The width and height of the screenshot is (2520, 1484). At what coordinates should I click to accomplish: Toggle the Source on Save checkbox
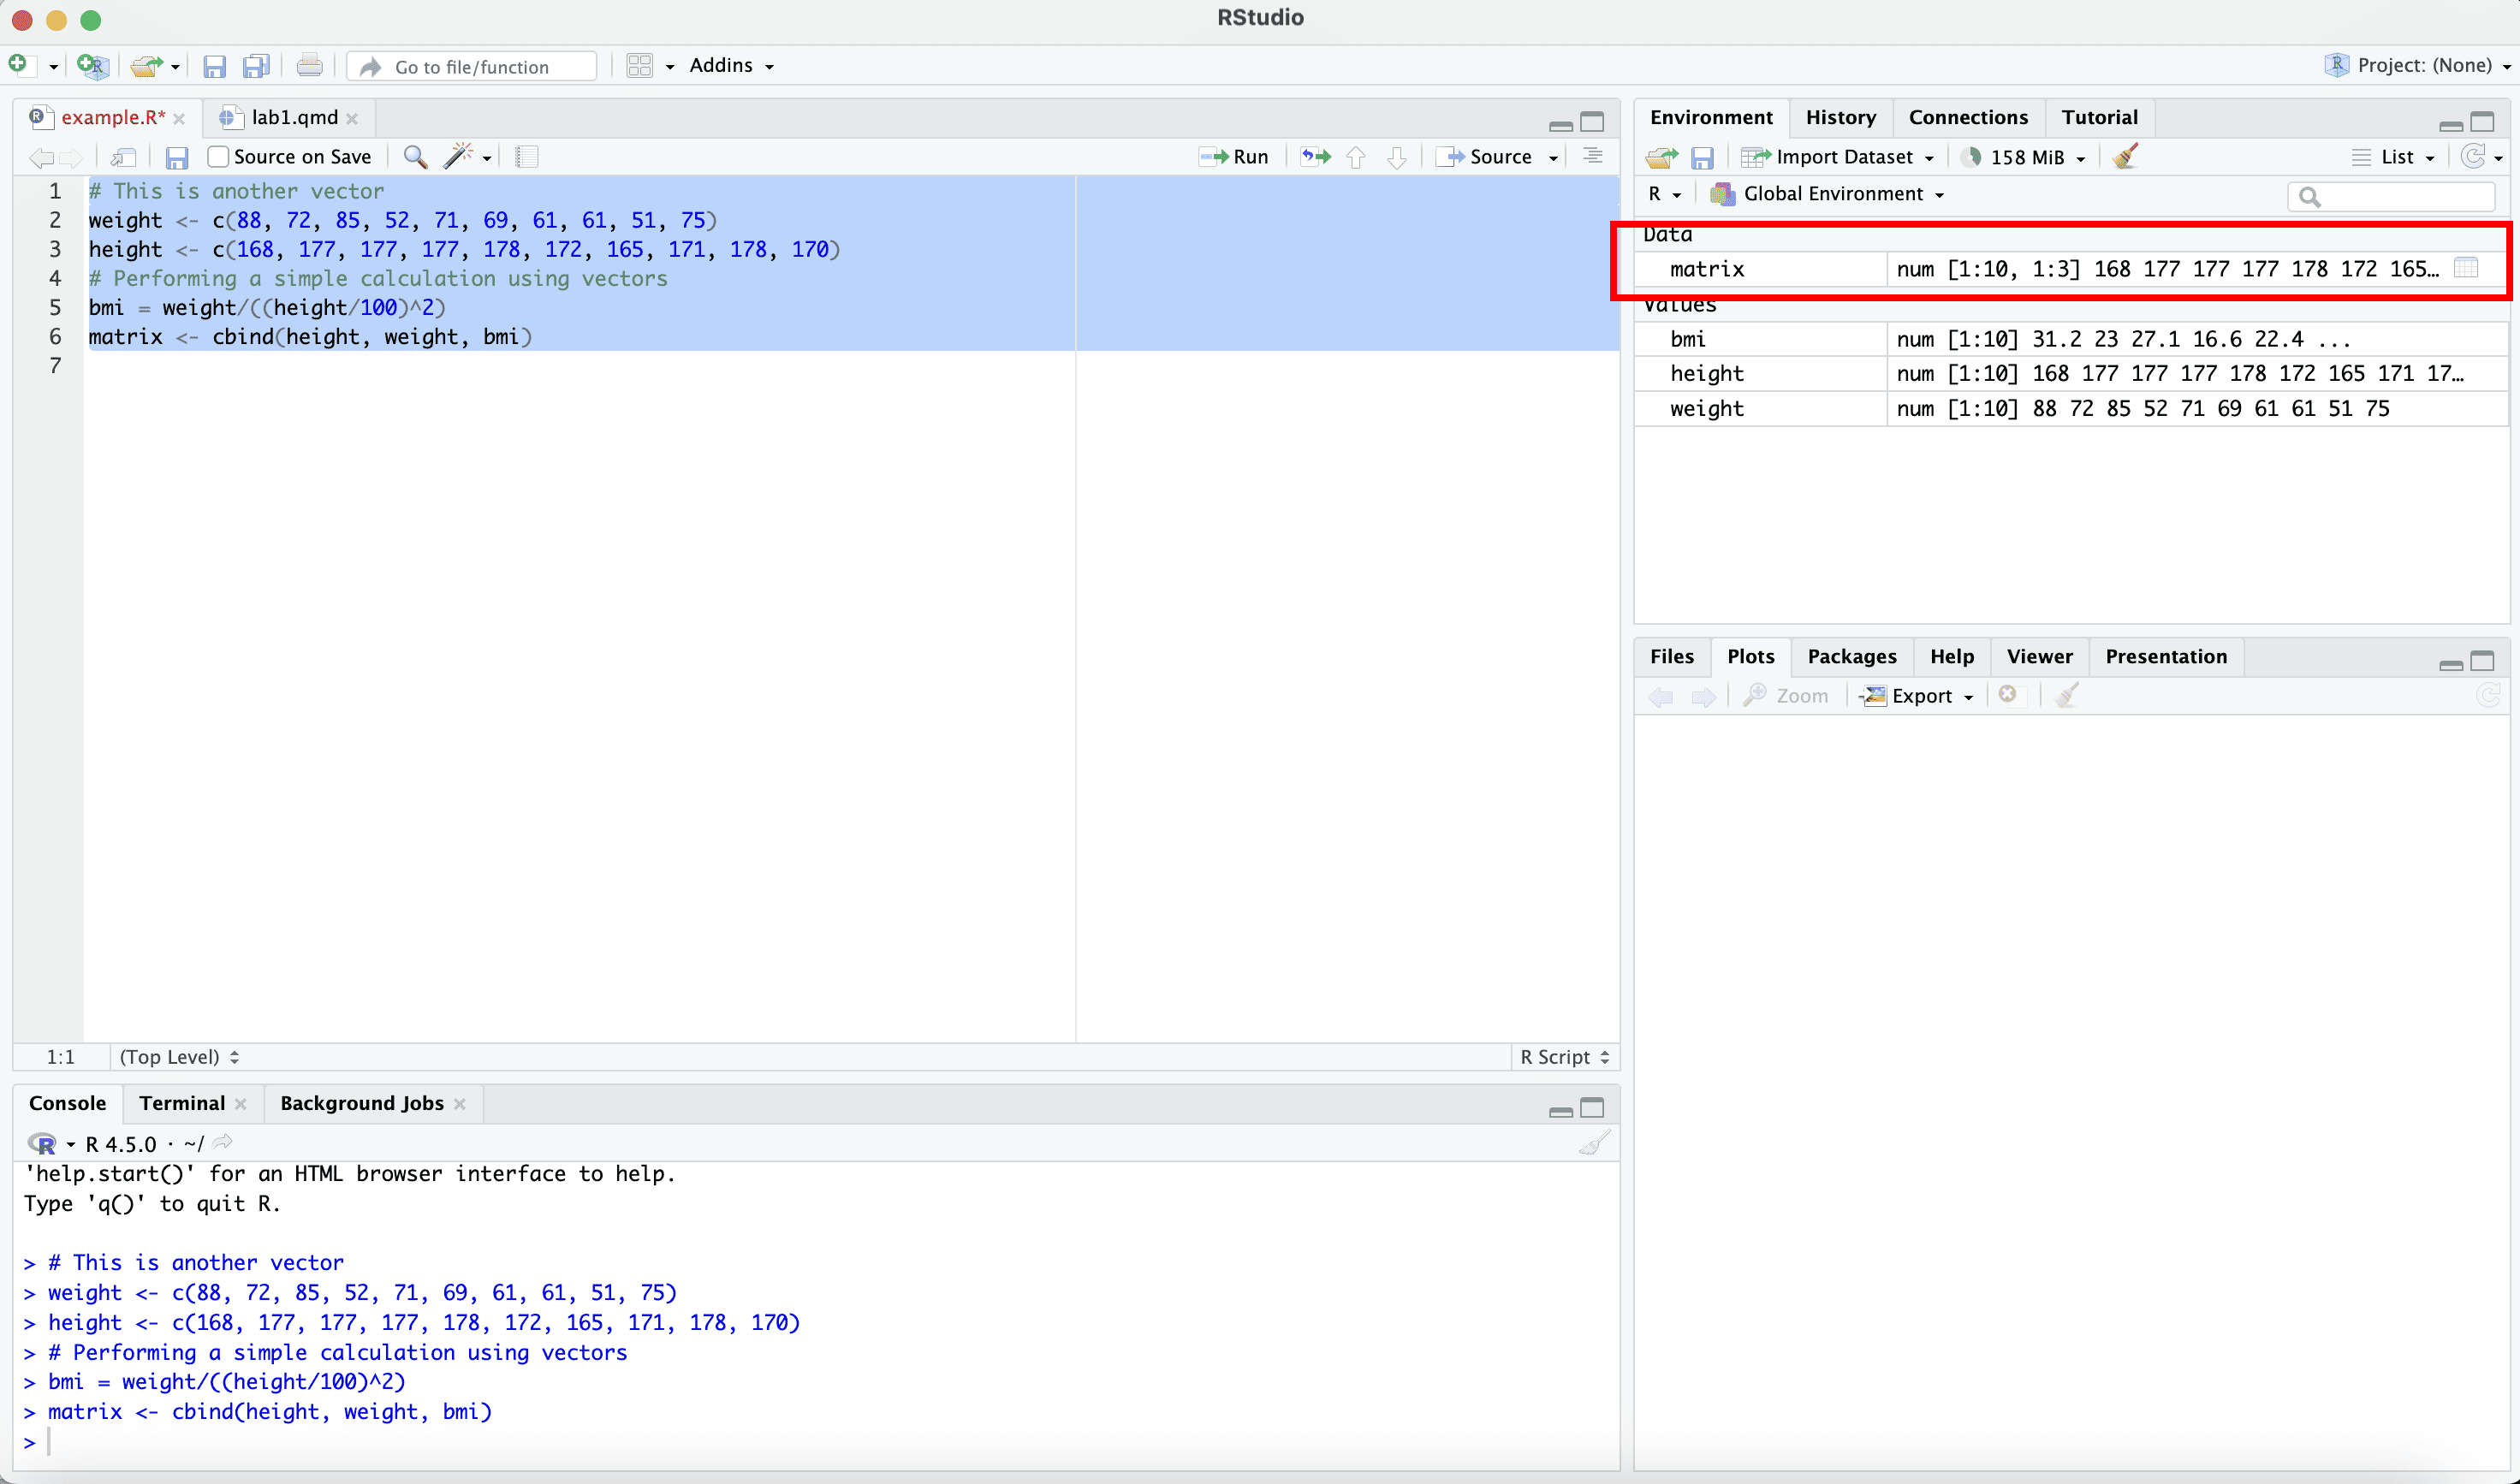[218, 157]
